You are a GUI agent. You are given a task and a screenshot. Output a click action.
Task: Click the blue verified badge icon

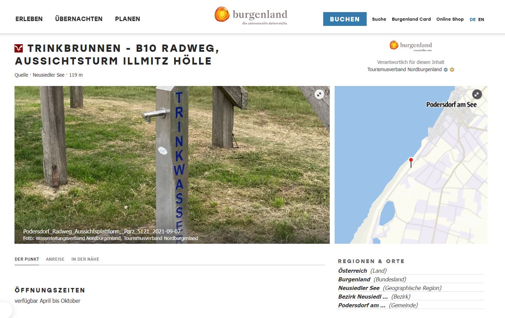(446, 70)
